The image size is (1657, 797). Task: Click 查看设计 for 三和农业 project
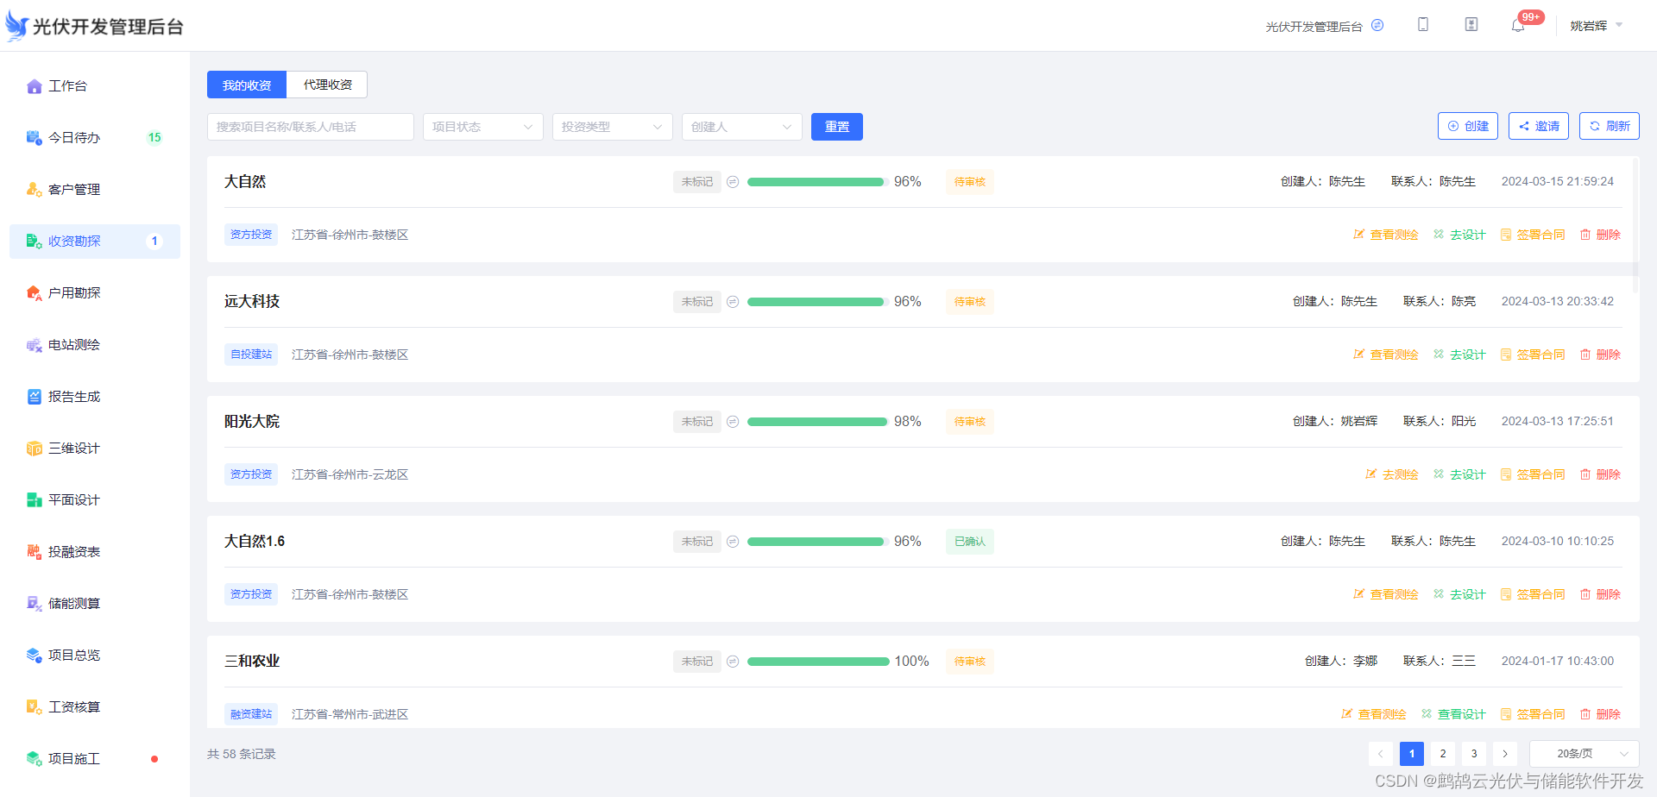[x=1453, y=714]
